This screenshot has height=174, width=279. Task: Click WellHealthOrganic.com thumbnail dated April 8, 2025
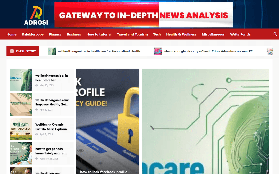pos(21,104)
